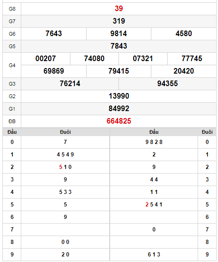218x262 pixels.
Task: Click G4 number 74080
Action: tap(94, 59)
